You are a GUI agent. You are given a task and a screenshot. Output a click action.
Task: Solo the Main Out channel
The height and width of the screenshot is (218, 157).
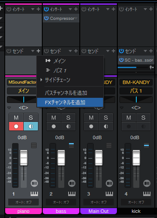[x=106, y=118]
